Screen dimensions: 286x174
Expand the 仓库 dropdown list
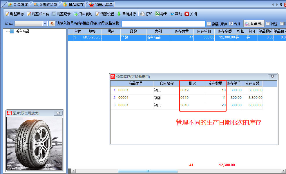(45, 24)
